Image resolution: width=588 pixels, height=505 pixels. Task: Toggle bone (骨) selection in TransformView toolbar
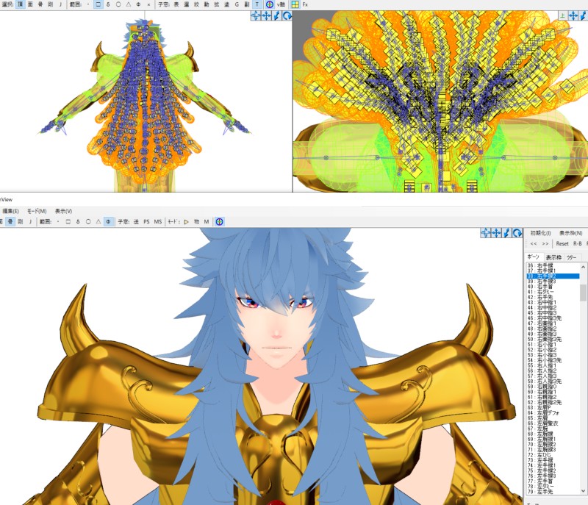coord(10,221)
